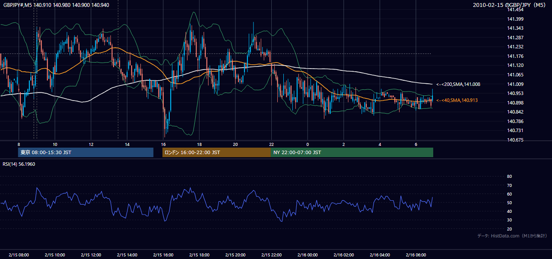
Task: Click the price axis value 140.953
Action: point(515,93)
